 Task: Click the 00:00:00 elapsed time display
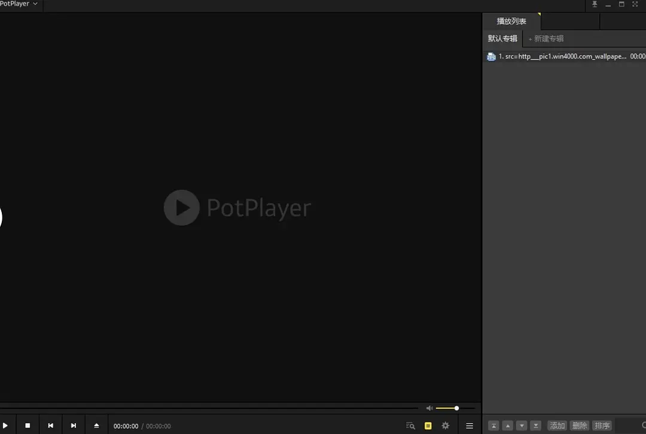(126, 426)
